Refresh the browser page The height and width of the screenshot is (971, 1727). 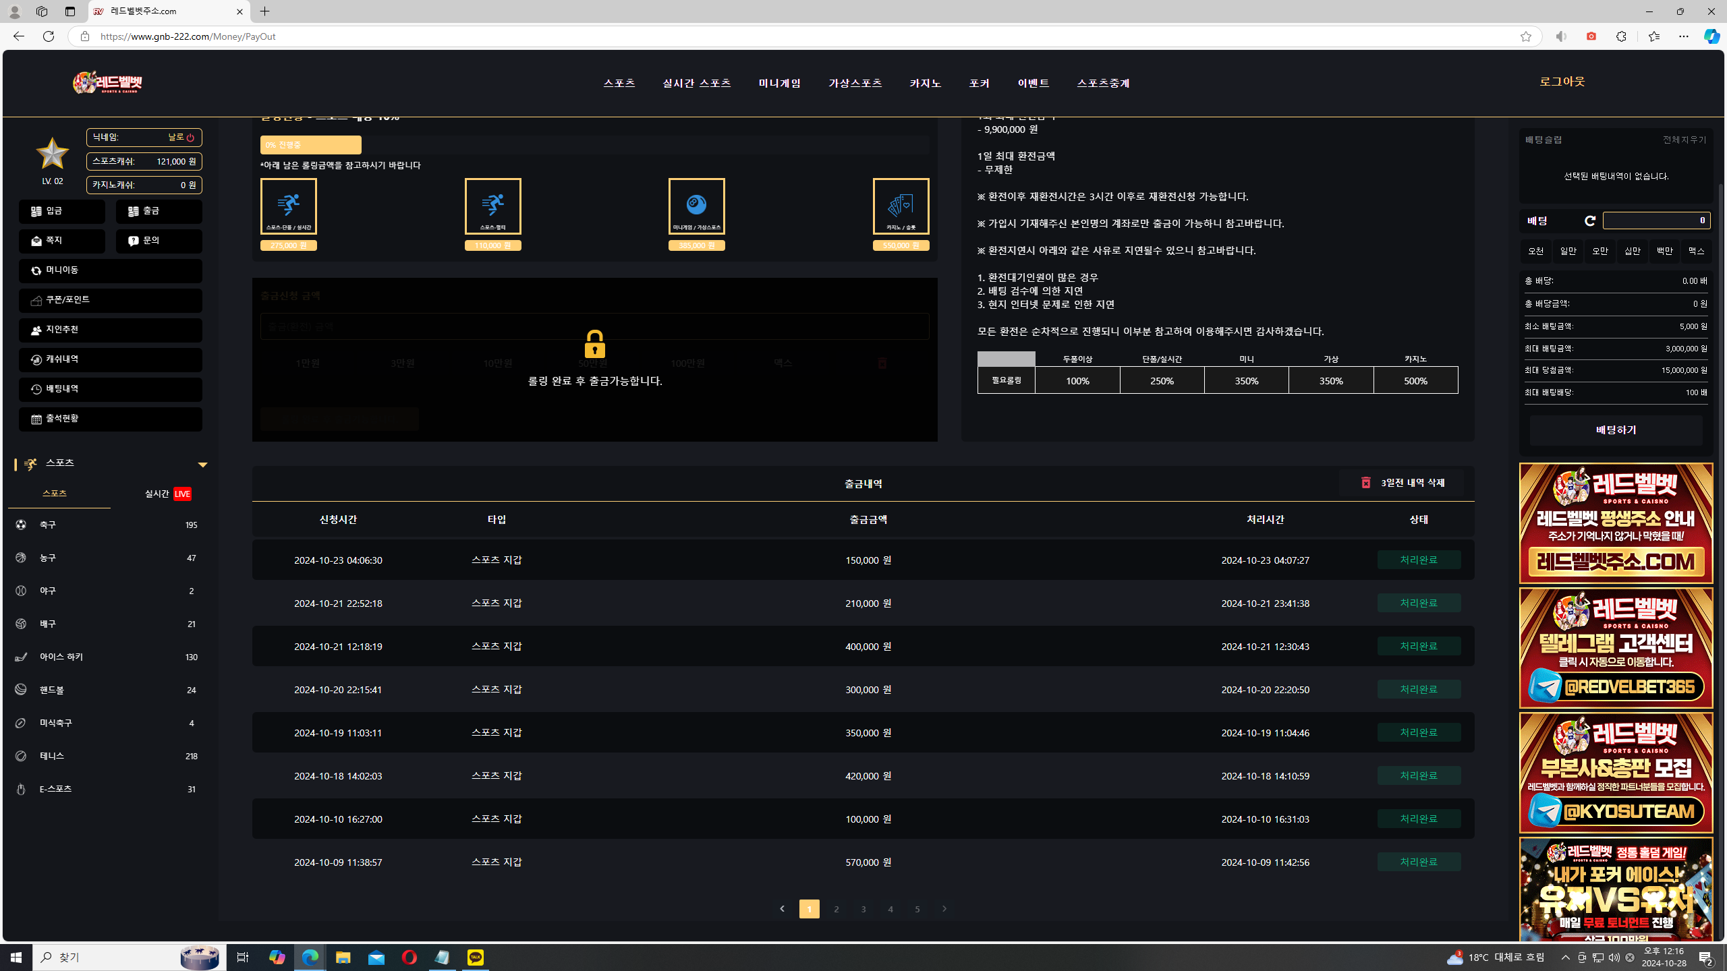coord(49,36)
